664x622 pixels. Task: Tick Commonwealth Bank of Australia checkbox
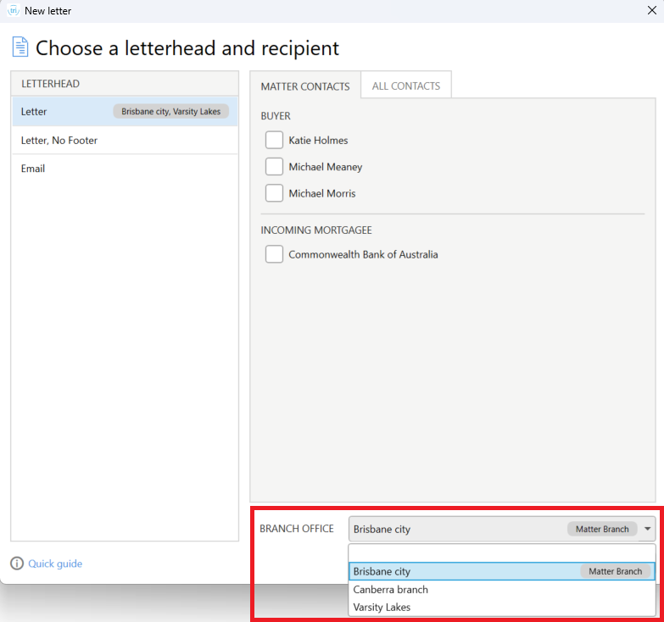coord(274,254)
